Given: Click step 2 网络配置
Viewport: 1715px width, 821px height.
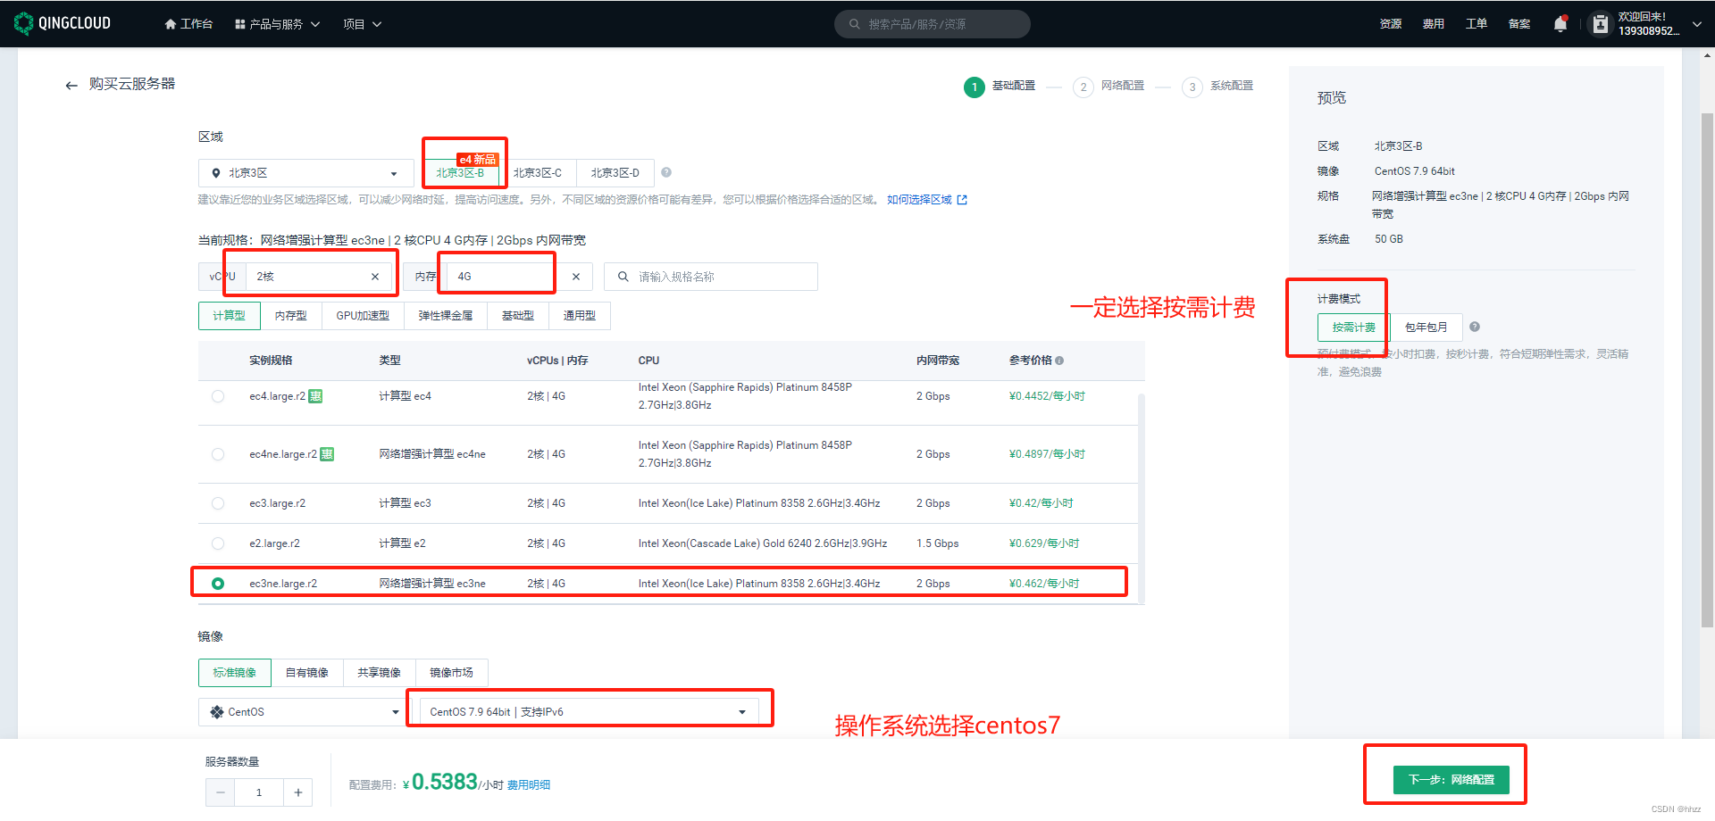Looking at the screenshot, I should (x=1108, y=87).
